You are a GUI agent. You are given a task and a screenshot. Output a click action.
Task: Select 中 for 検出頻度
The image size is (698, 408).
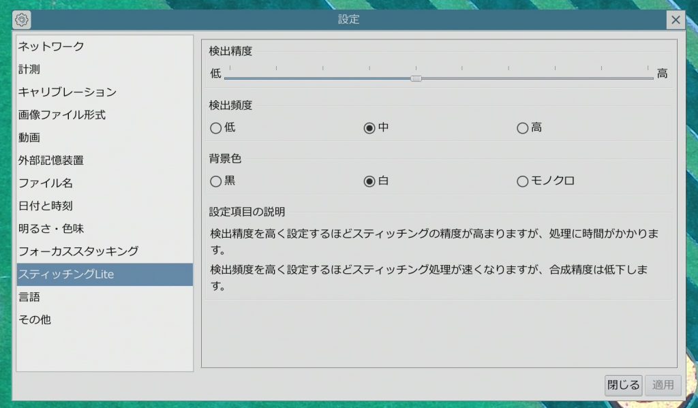coord(369,127)
